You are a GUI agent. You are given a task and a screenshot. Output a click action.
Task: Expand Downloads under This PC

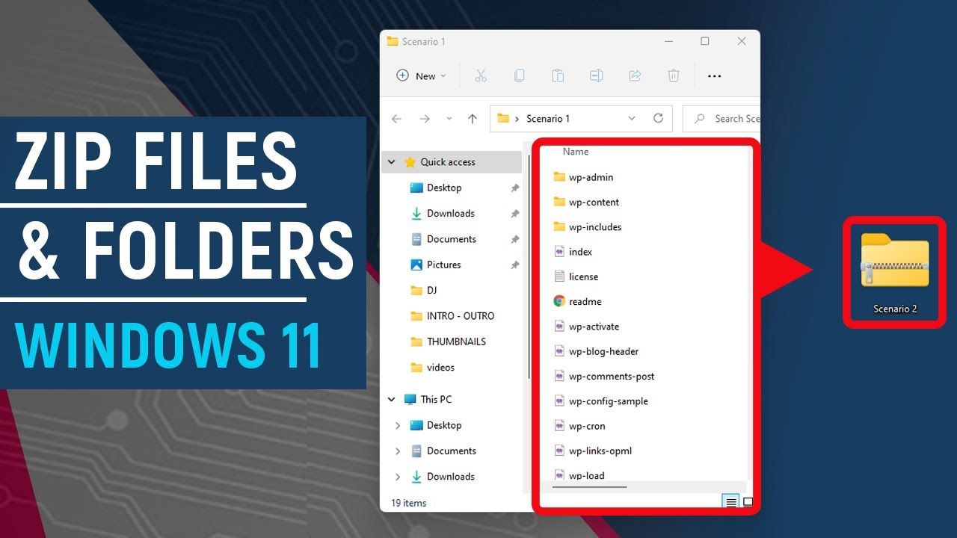point(398,477)
